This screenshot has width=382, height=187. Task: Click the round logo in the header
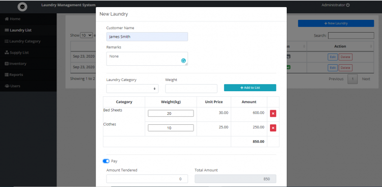coord(22,7)
